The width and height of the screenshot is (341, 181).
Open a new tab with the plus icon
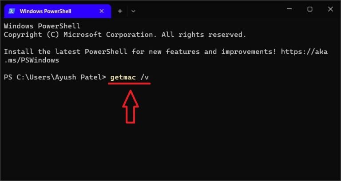coord(120,11)
